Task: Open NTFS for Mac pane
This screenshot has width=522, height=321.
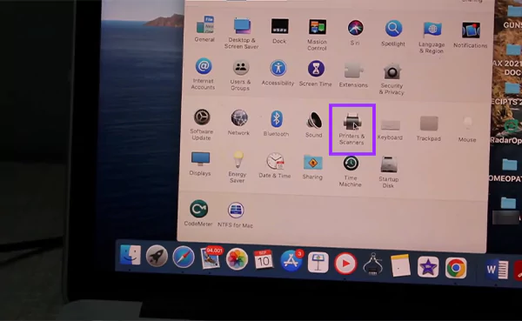Action: (236, 215)
